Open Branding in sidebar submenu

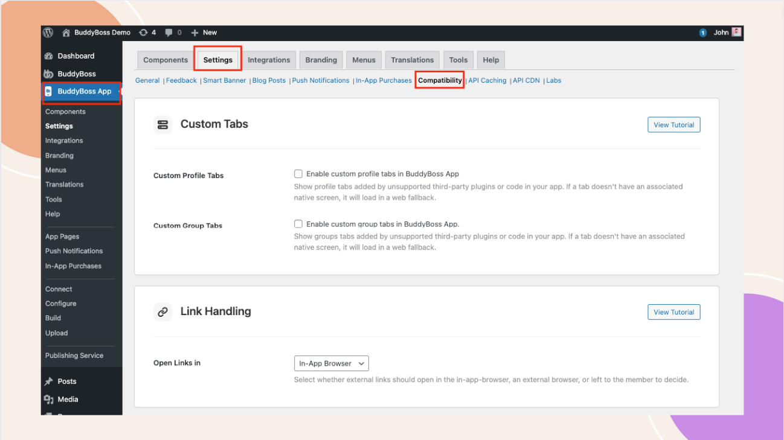click(59, 156)
